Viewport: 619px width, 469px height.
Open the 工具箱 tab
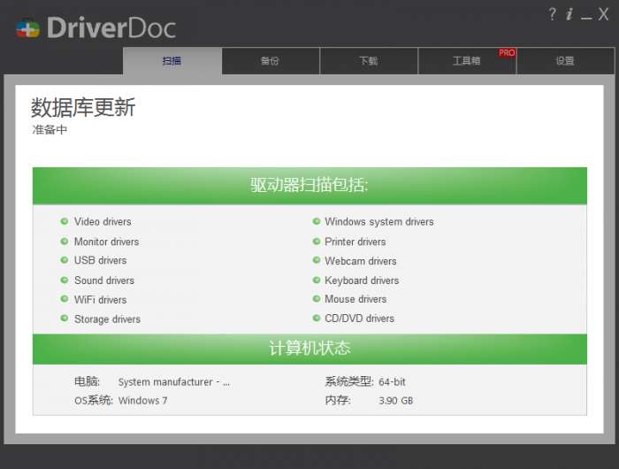467,61
